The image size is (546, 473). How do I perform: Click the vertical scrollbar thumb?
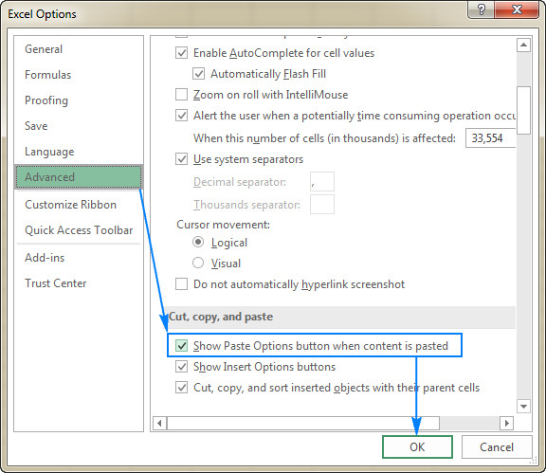(523, 110)
